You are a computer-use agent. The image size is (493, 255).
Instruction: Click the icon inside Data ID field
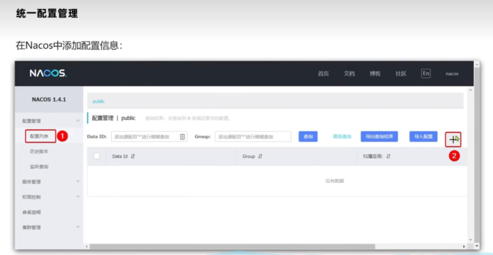coord(182,137)
